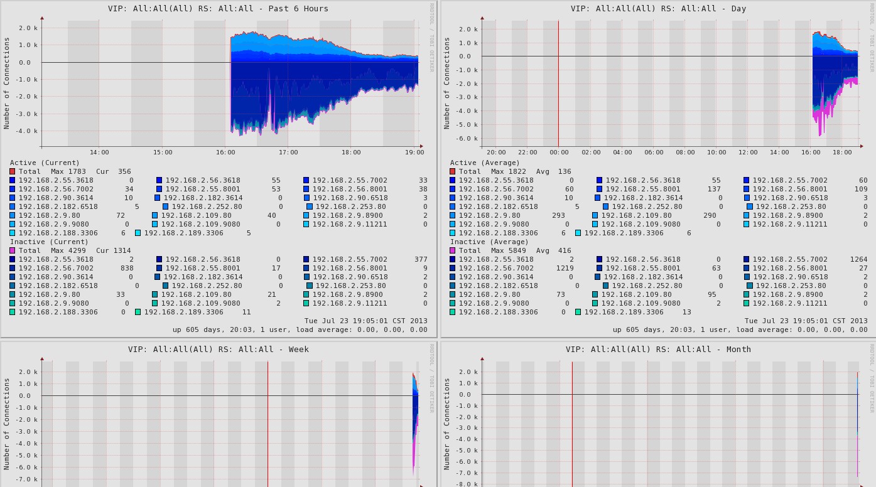Open the Month connections graph
876x487 pixels.
pos(670,420)
